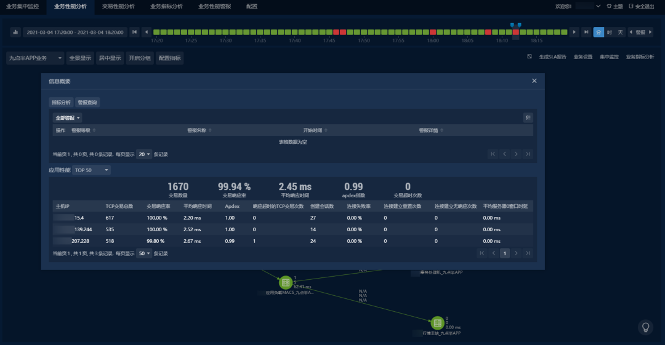Open the TOP 50 dropdown
665x345 pixels.
92,170
